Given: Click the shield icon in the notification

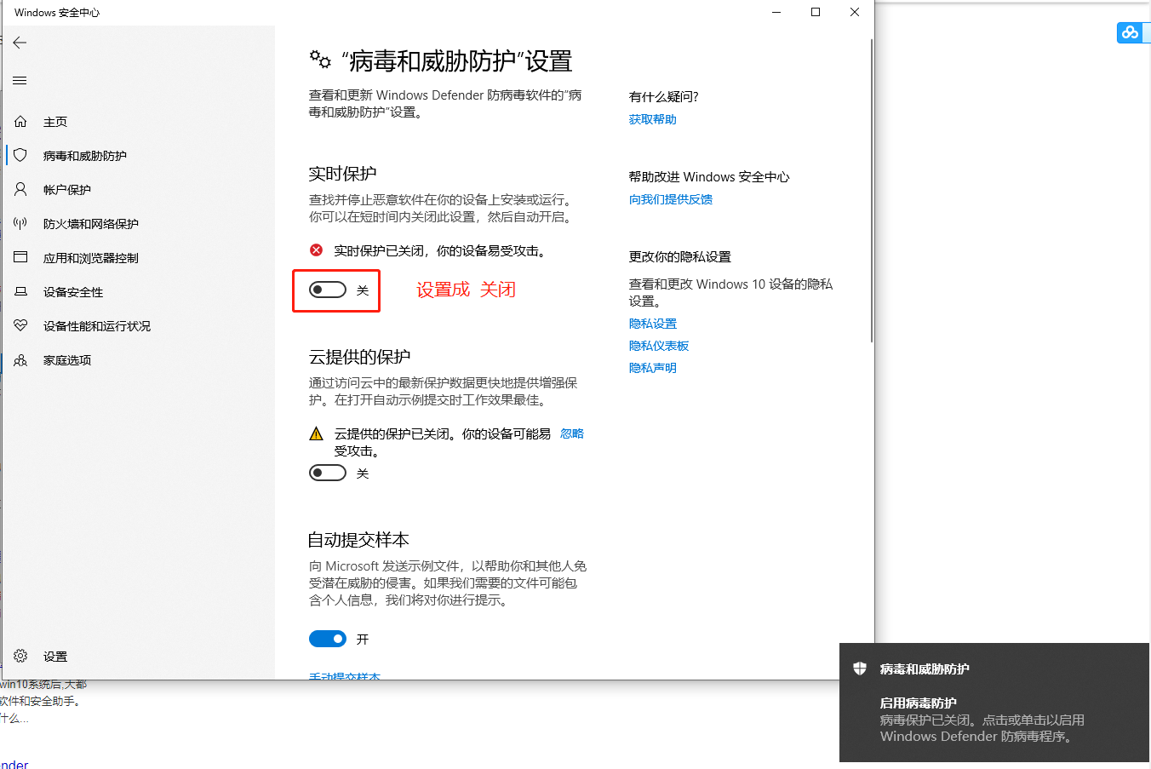Looking at the screenshot, I should point(860,669).
